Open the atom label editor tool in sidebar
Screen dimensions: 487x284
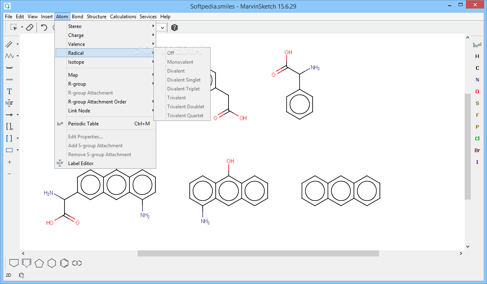(9, 103)
